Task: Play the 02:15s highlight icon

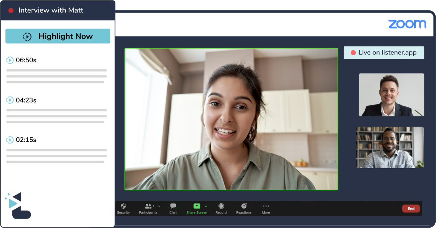Action: tap(10, 140)
